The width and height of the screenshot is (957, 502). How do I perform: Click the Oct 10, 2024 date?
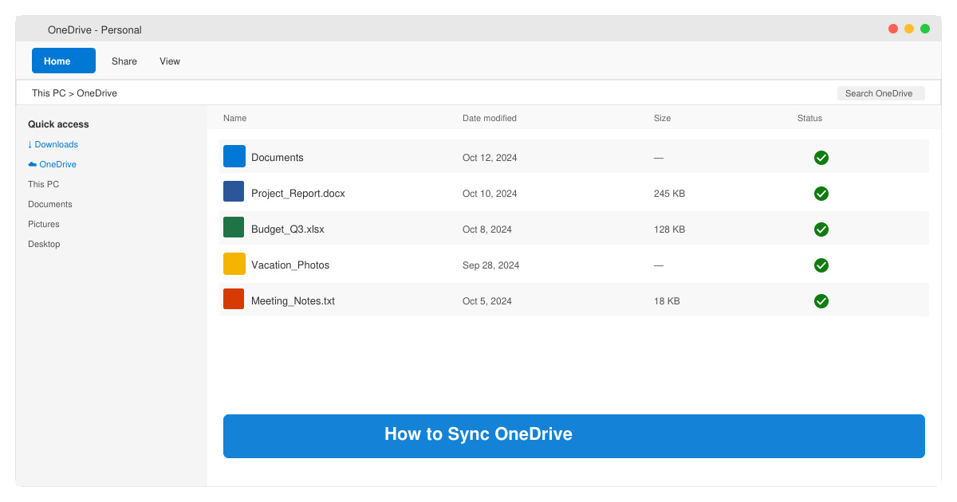[490, 194]
